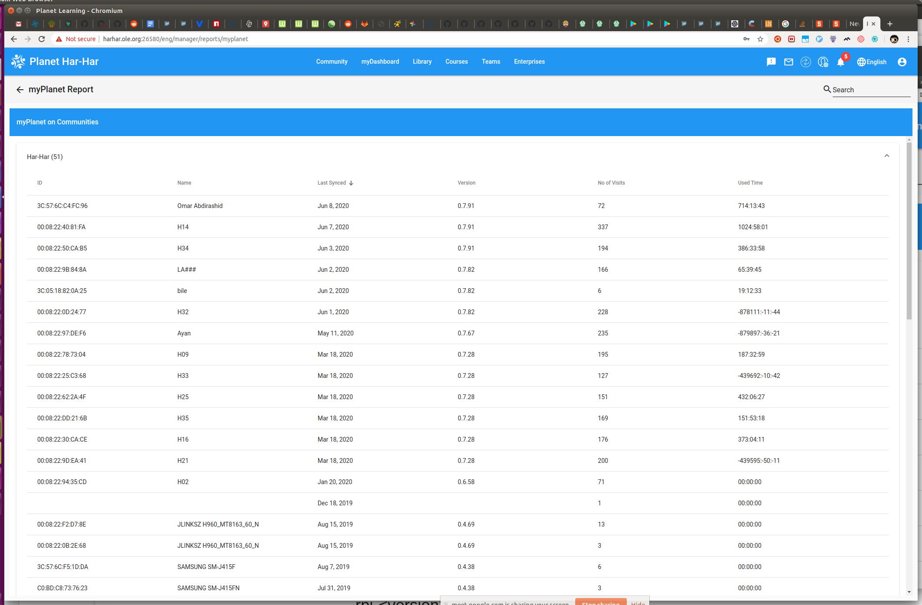Open the English language dropdown
Screen dimensions: 922x605
click(x=872, y=62)
